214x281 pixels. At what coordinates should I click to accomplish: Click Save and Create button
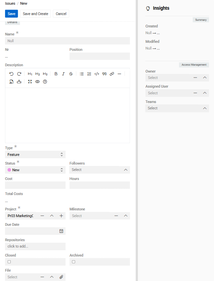(35, 14)
